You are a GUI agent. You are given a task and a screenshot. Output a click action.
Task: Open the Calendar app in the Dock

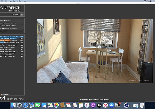point(68,105)
